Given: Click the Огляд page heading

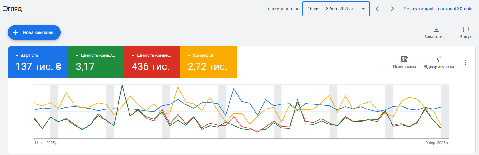Looking at the screenshot, I should pyautogui.click(x=12, y=9).
